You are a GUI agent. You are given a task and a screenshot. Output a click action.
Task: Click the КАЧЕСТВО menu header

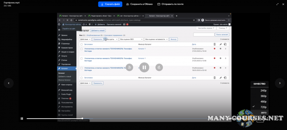(x=259, y=84)
